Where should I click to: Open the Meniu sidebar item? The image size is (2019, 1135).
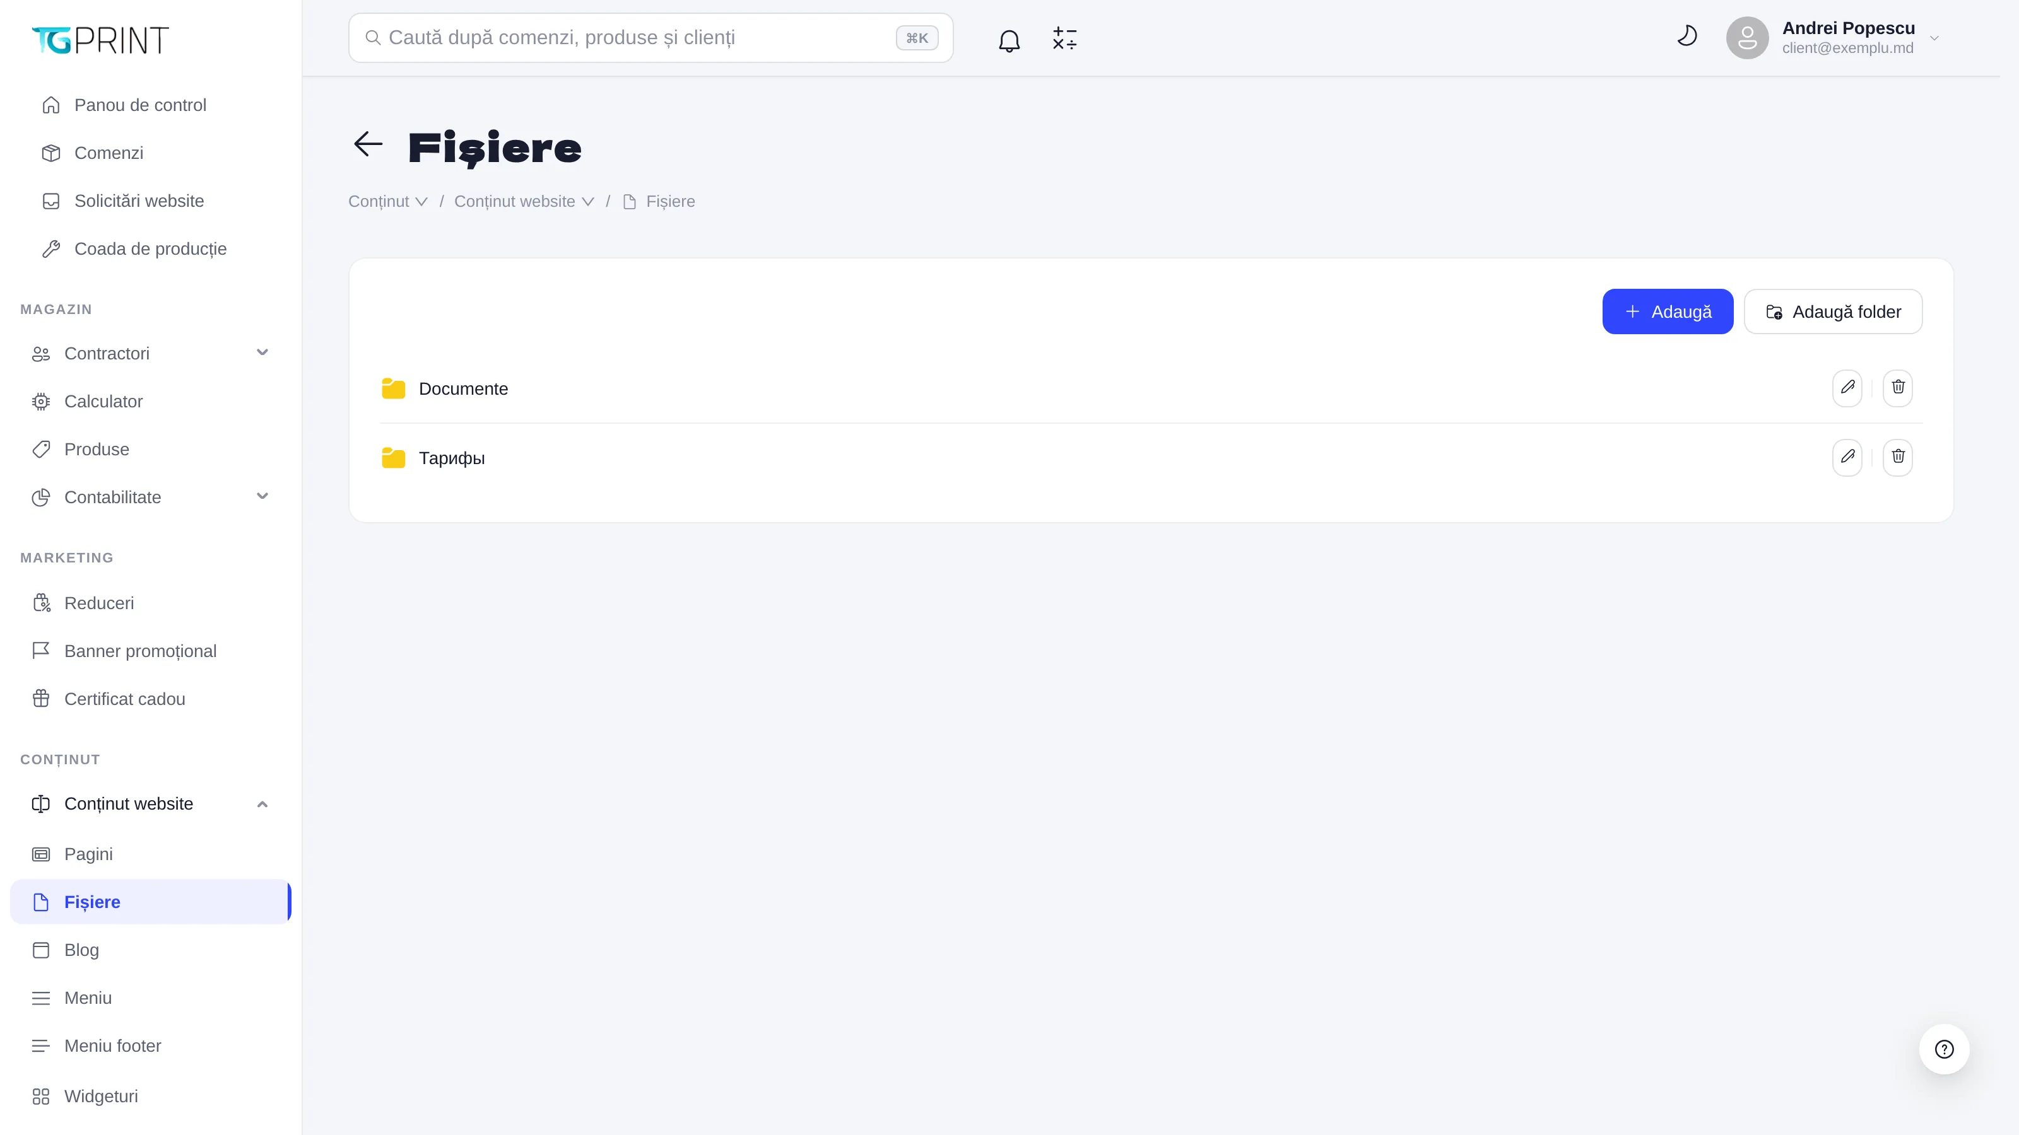[x=151, y=998]
